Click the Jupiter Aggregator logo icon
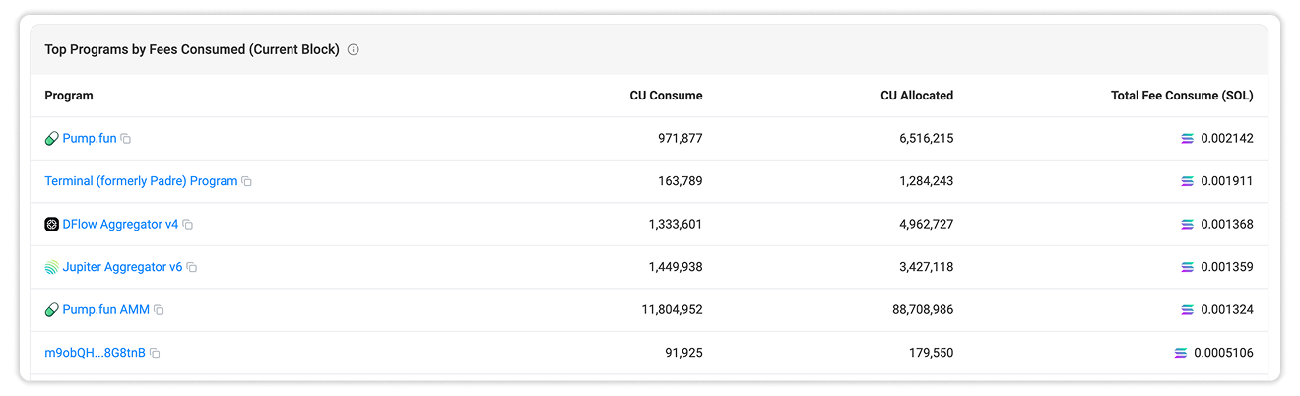Screen dimensions: 1300x396 52,267
